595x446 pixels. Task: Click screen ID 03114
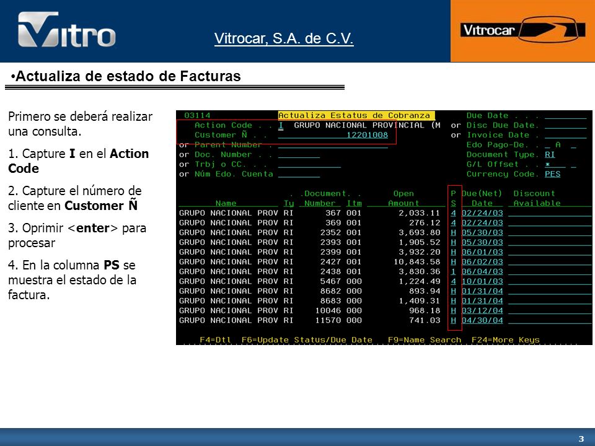coord(197,115)
